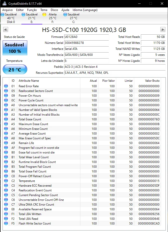
Task: Select the Total LBA Read row
Action: (x=82, y=219)
